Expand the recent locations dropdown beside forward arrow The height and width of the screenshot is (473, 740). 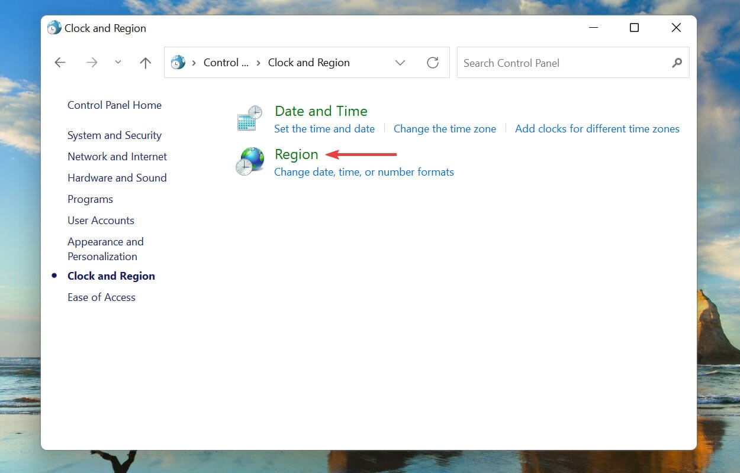click(x=118, y=62)
